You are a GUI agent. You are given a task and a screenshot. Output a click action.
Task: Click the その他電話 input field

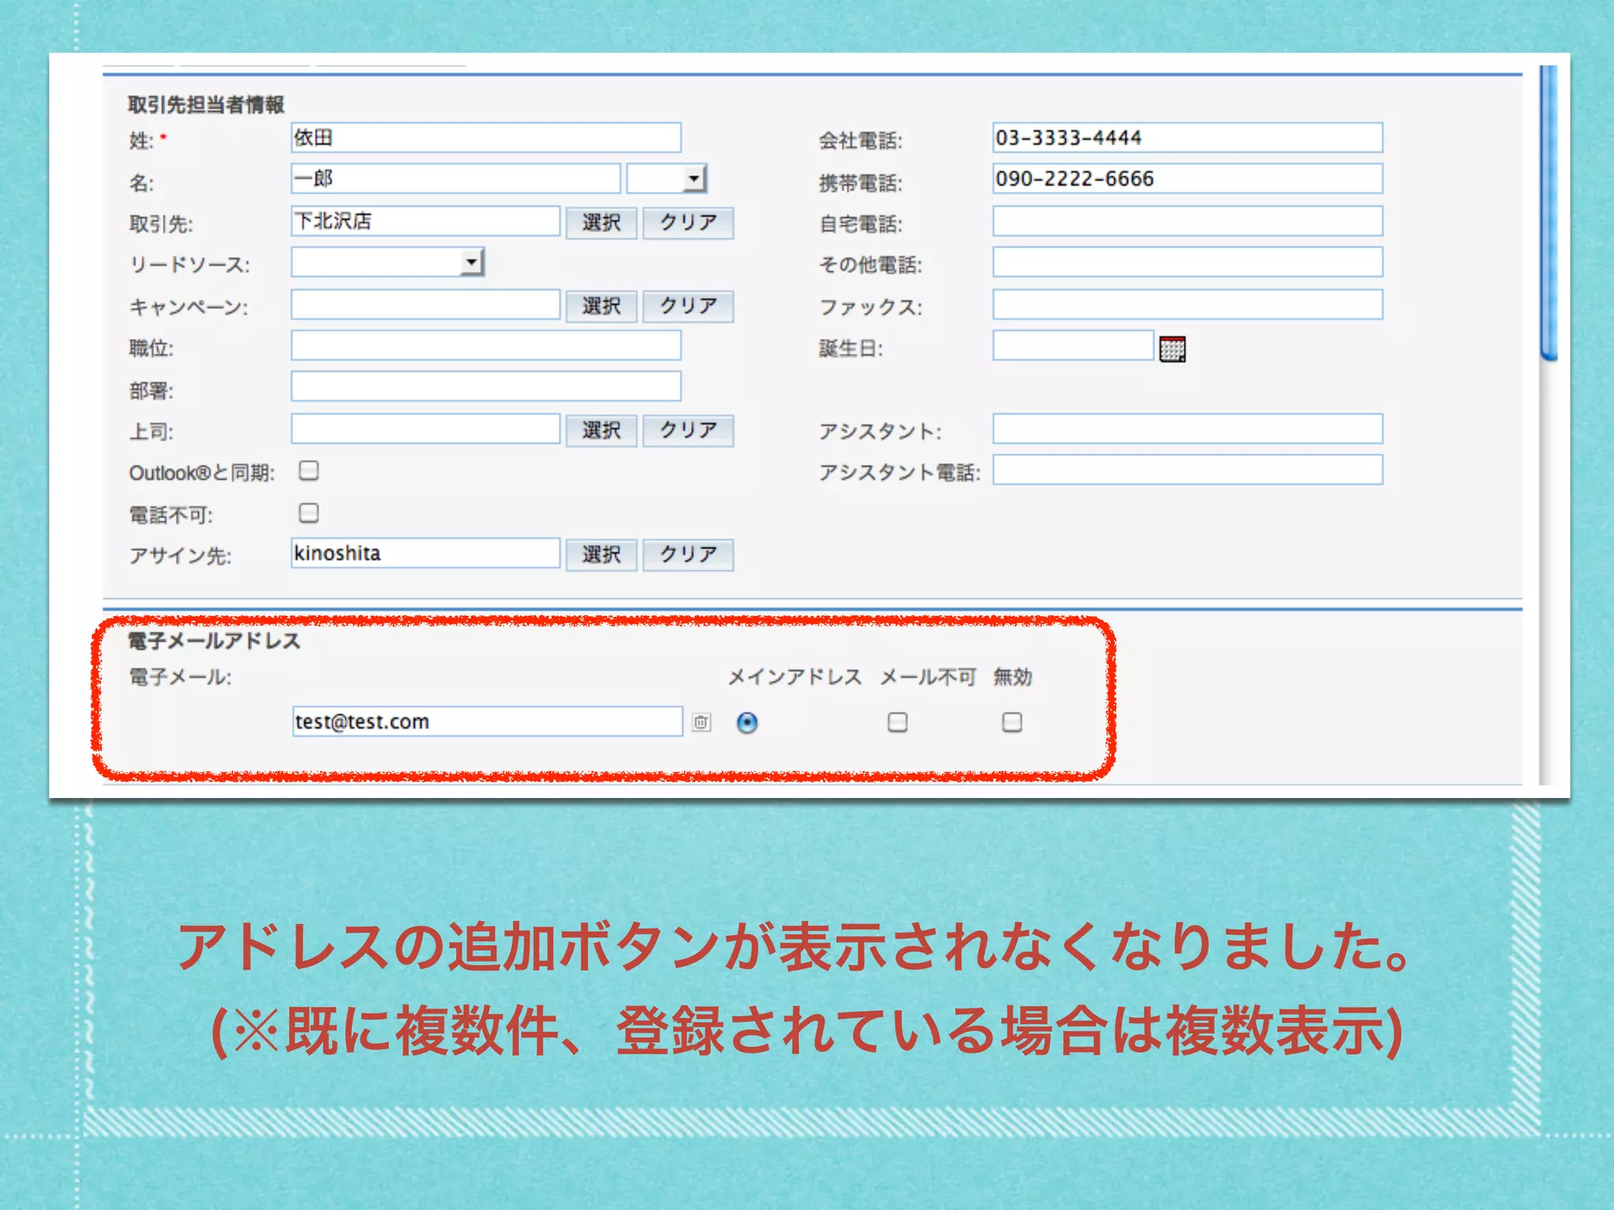[1188, 262]
